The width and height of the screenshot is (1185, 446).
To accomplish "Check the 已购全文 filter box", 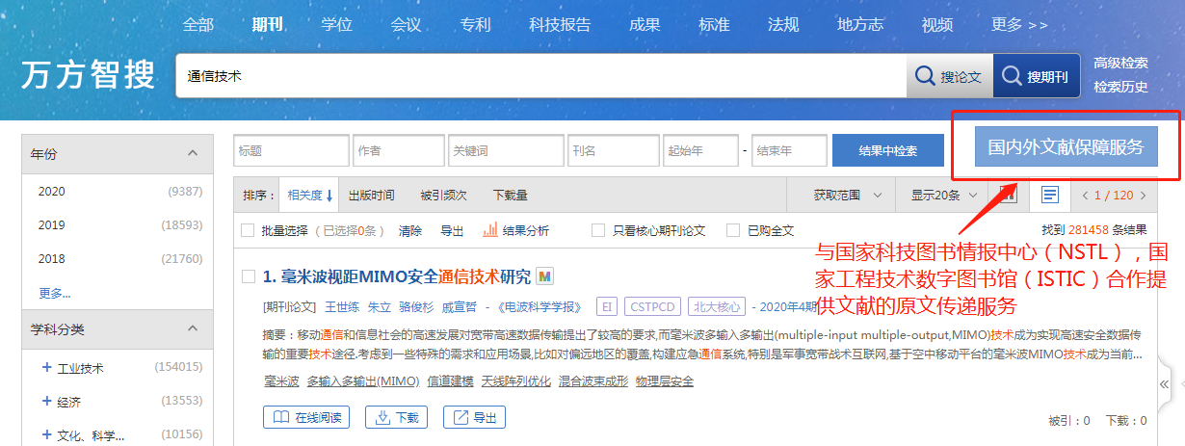I will (x=733, y=230).
